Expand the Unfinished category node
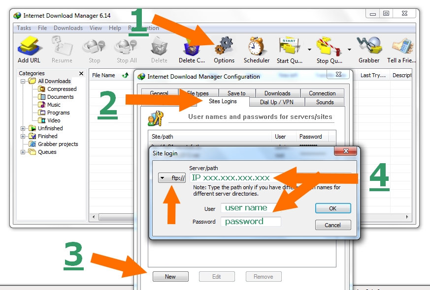The height and width of the screenshot is (290, 430). (23, 128)
